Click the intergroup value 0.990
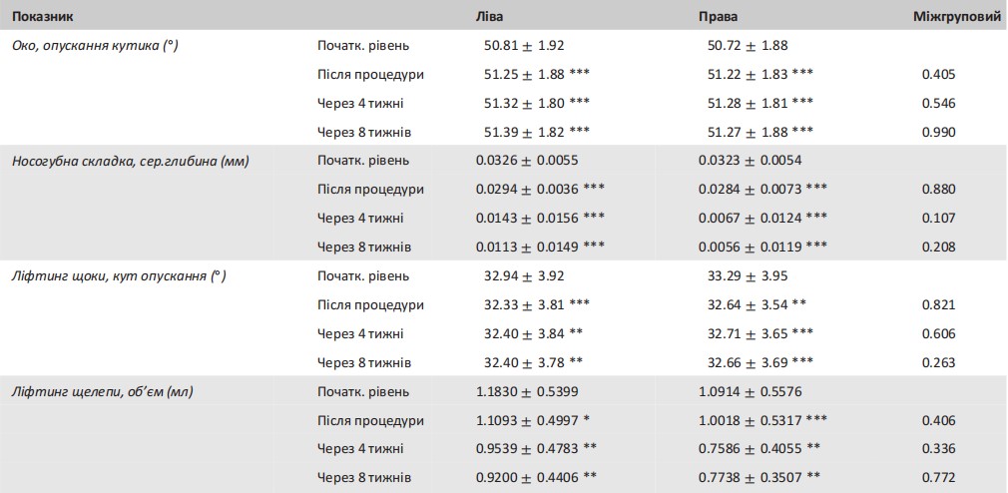1008x493 pixels. point(939,132)
